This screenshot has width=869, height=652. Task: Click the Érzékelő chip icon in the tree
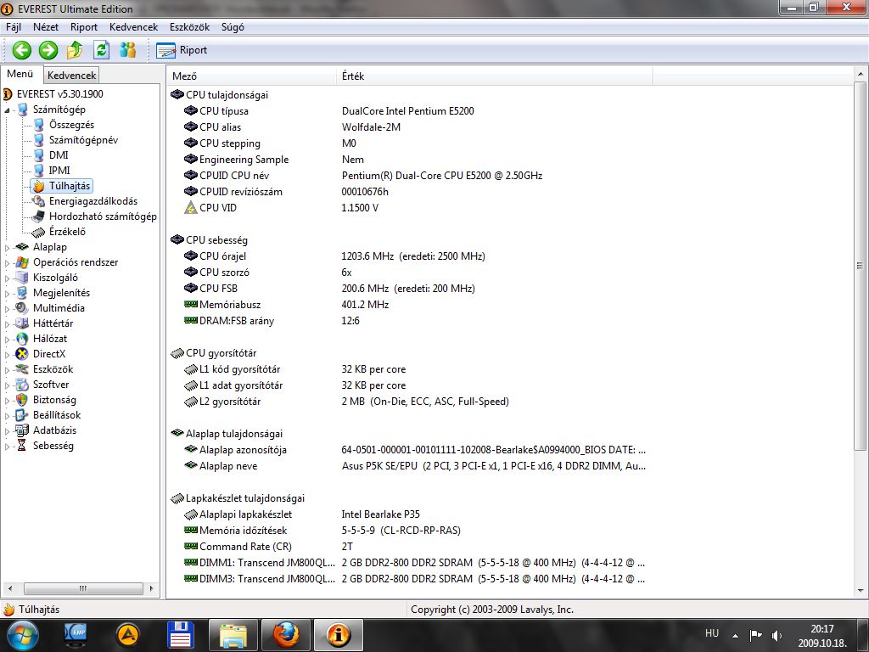pyautogui.click(x=38, y=232)
